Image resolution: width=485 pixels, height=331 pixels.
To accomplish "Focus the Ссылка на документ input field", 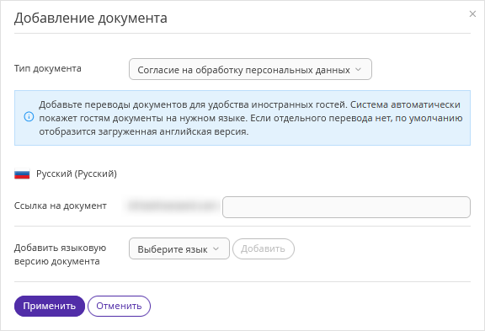I will click(x=346, y=207).
